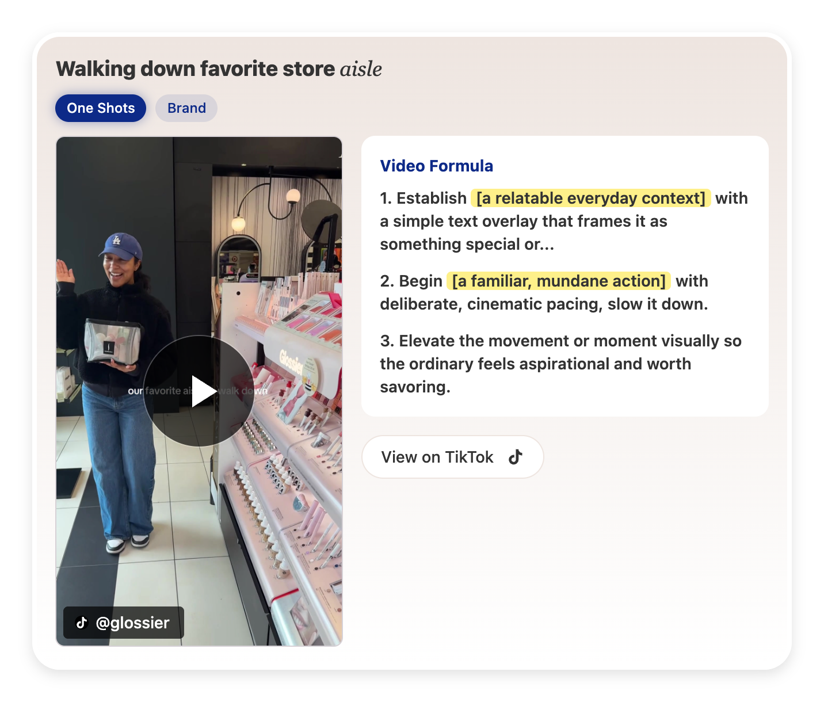Click the arched mirror in the video

click(x=239, y=259)
